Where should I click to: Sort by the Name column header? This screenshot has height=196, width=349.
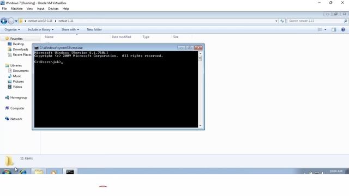[x=49, y=37]
